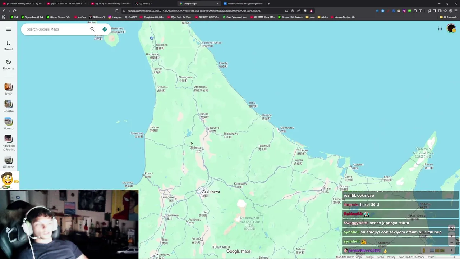Switch to the Ucuz uçak bileti tab
This screenshot has height=259, width=460.
[243, 4]
